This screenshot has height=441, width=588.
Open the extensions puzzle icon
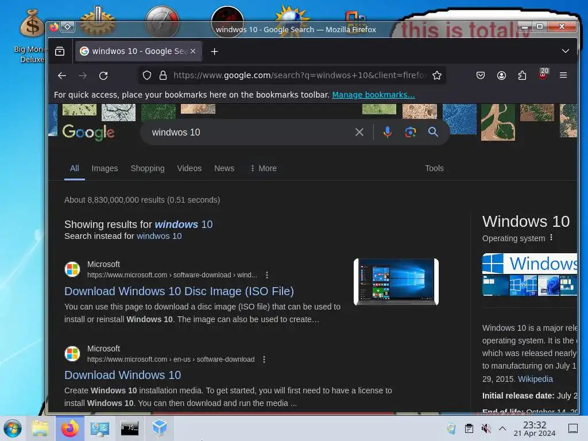pos(522,75)
